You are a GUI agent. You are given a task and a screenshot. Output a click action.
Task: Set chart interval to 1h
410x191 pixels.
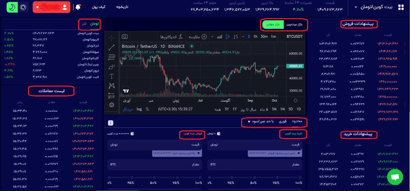click(255, 37)
